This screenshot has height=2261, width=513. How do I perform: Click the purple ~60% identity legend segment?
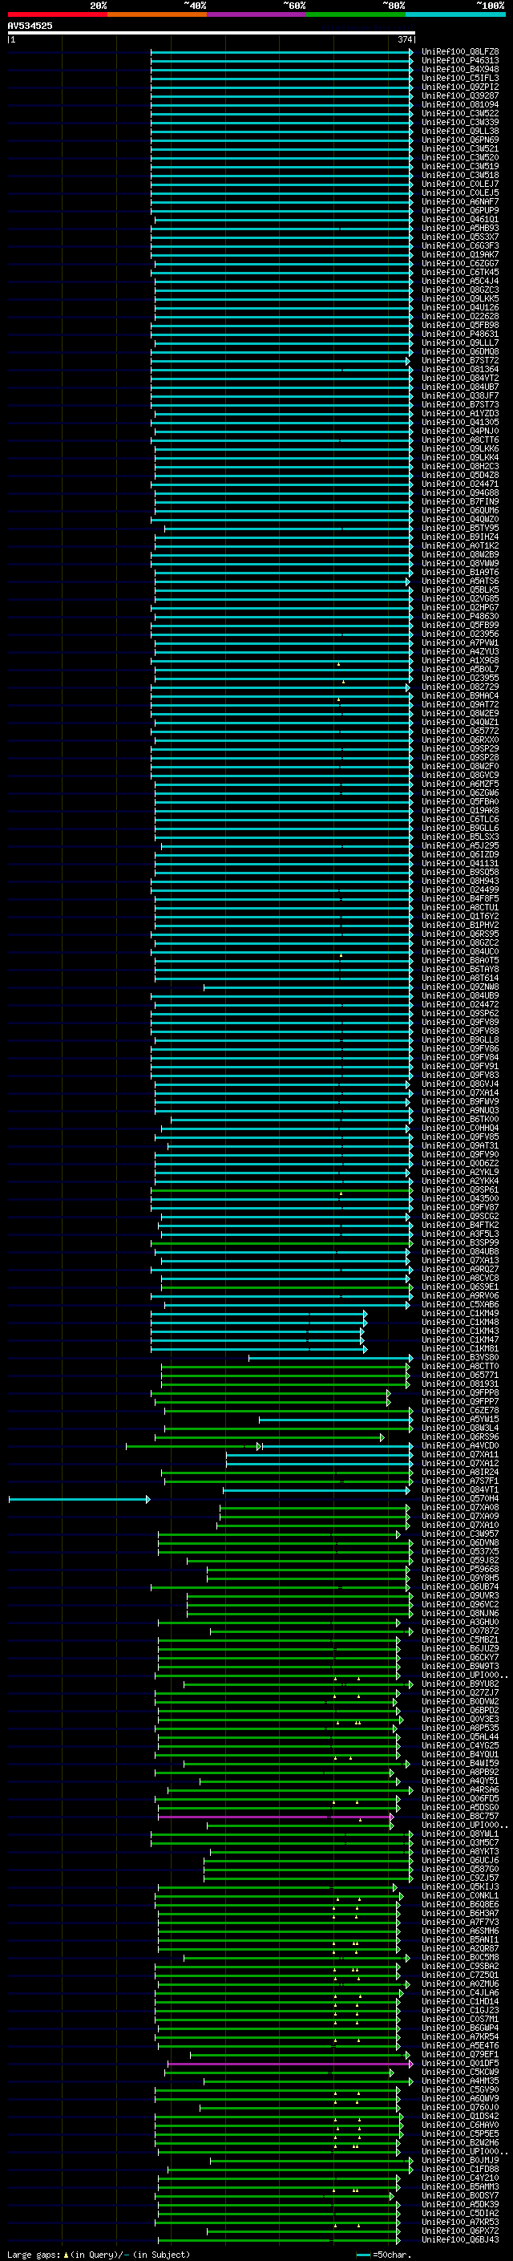coord(257,14)
